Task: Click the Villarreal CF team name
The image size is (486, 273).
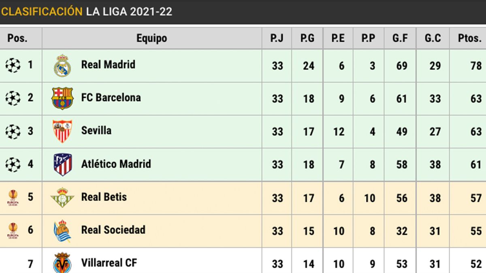Action: click(109, 263)
